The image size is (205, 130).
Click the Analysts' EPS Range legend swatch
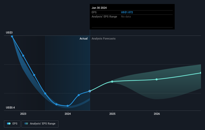point(26,123)
